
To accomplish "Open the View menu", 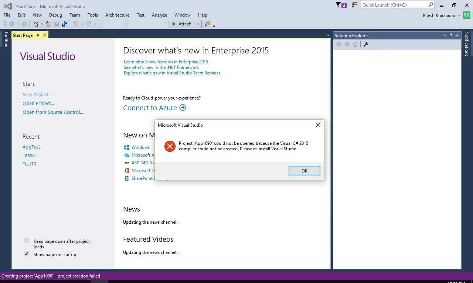I will (37, 15).
